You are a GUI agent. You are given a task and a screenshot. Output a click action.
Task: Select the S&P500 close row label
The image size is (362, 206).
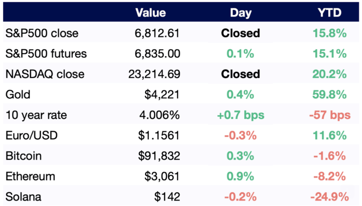(42, 33)
